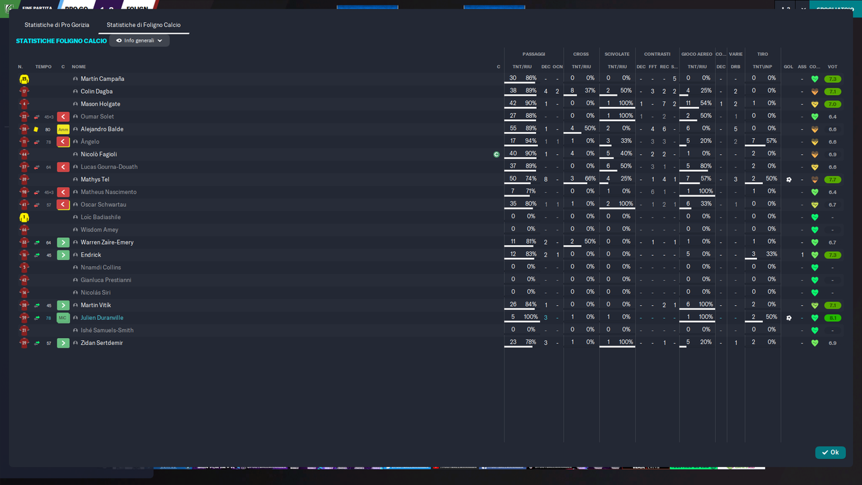Select the Statistiche di Foligno Calcio tab
862x485 pixels.
click(x=143, y=25)
